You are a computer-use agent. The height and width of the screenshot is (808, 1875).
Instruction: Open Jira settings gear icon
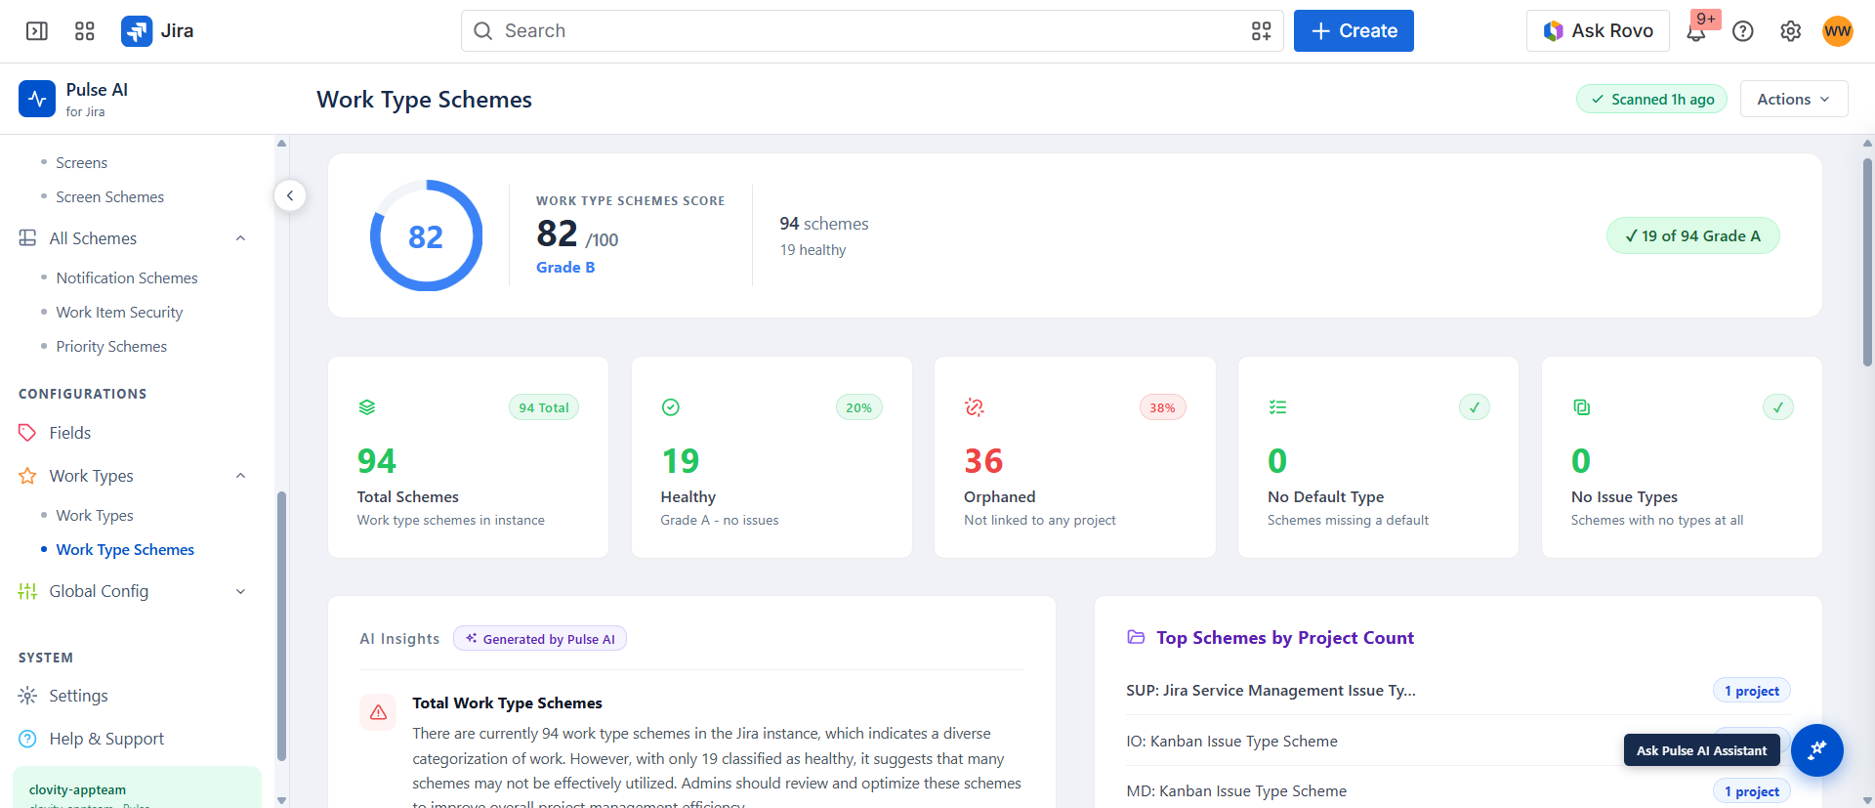click(1790, 31)
